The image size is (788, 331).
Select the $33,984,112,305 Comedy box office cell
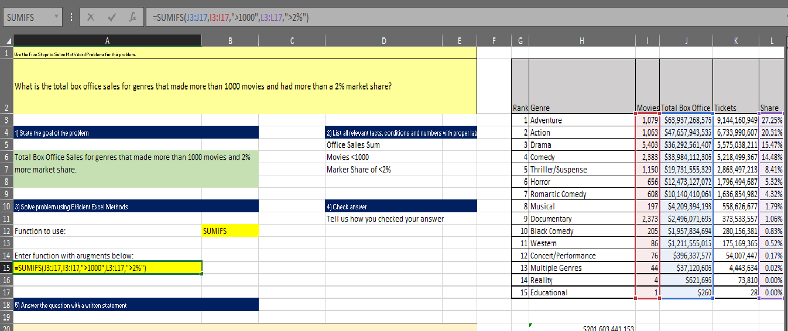687,157
